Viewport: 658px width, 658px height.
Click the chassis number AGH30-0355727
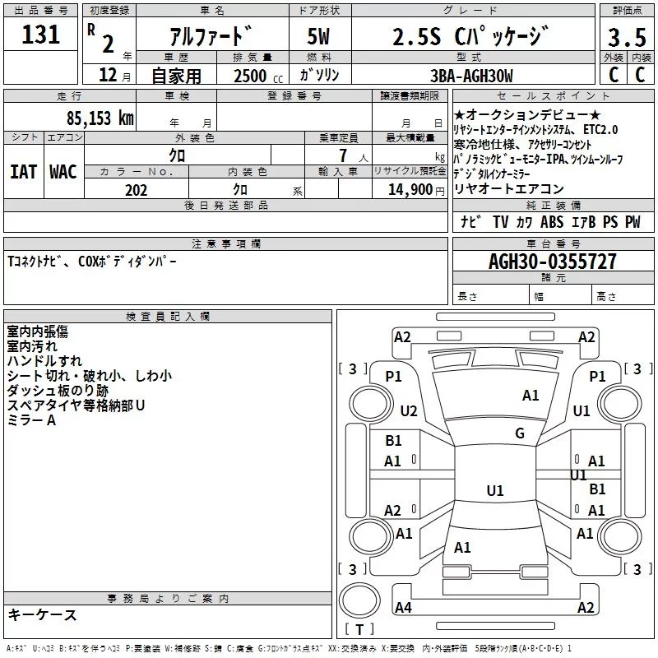553,262
